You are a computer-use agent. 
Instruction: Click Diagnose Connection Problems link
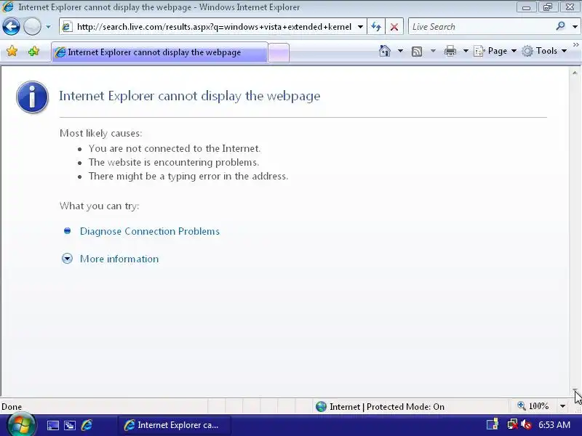[x=150, y=231]
